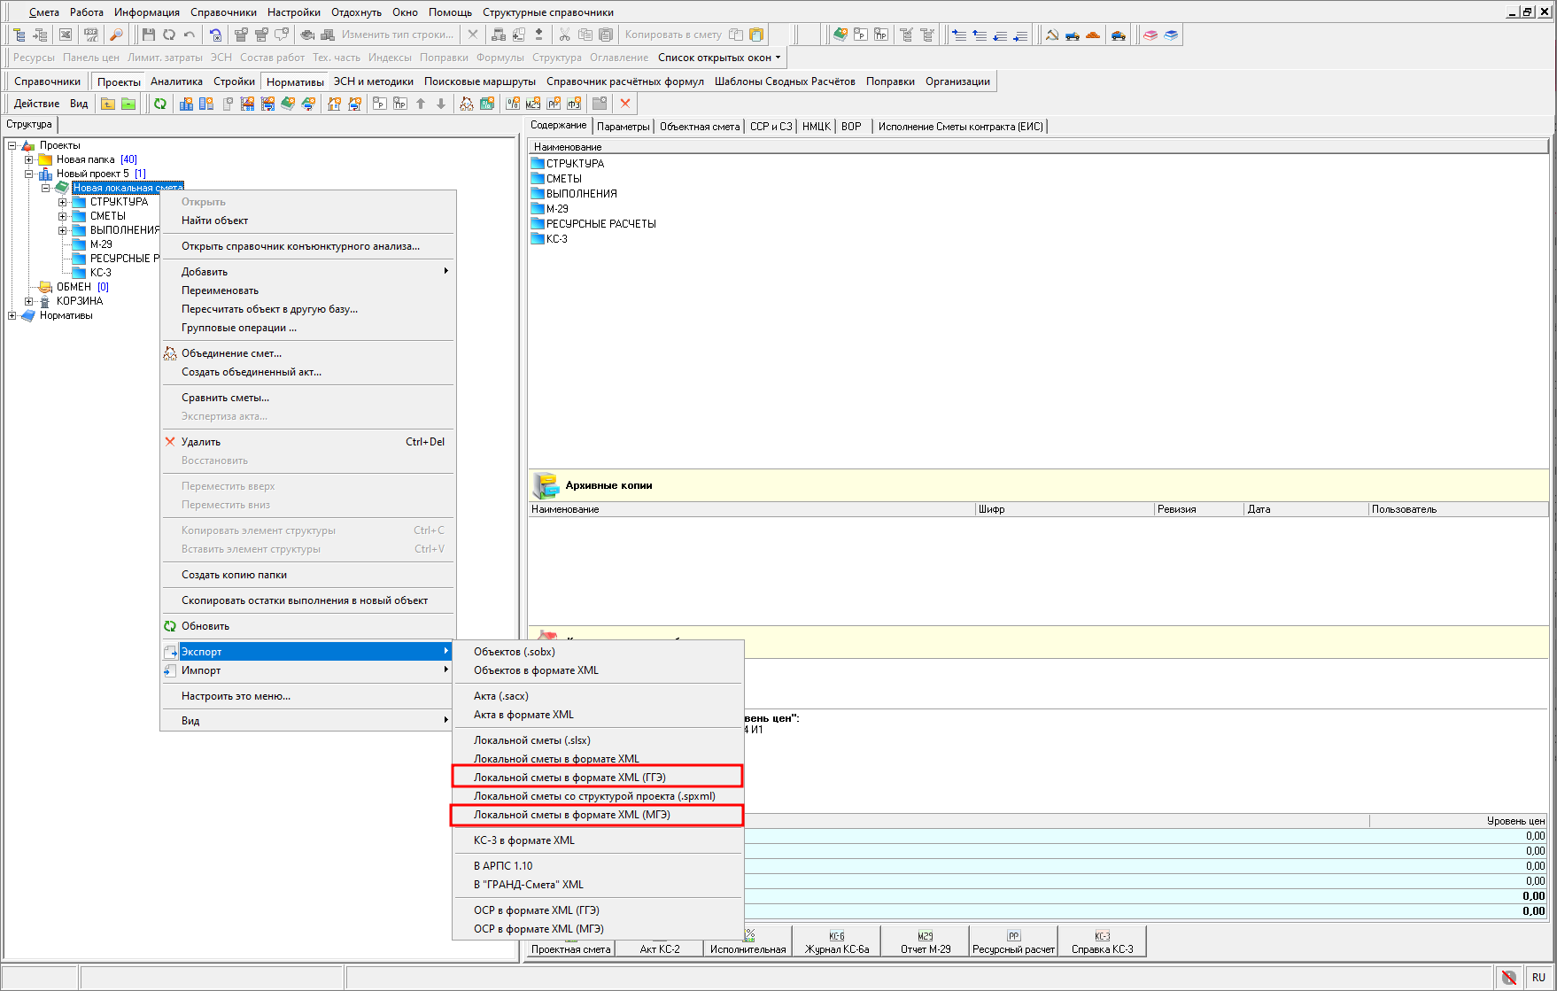Click the disabled indicator icon in status bar
Viewport: 1557px width, 991px height.
tap(1509, 978)
